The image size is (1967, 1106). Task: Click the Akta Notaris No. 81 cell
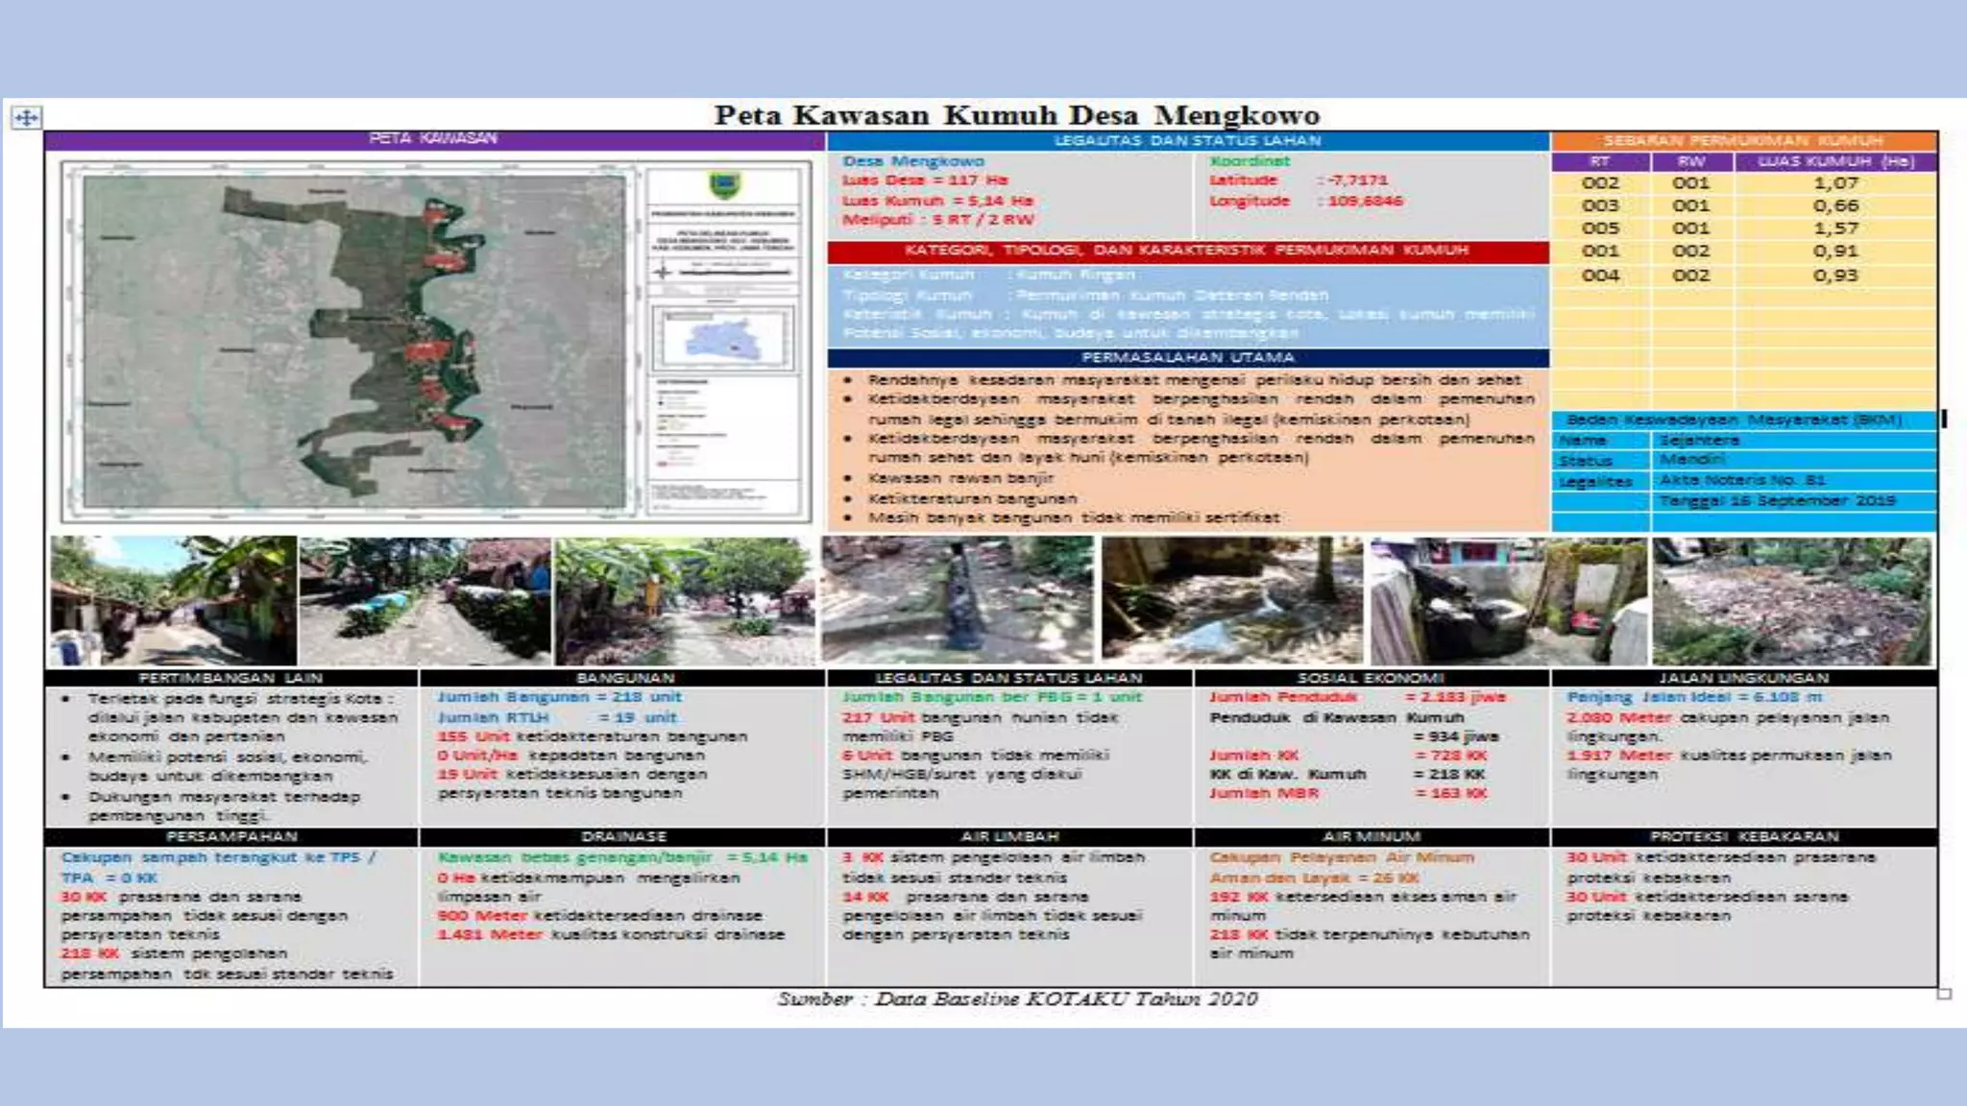pos(1742,480)
